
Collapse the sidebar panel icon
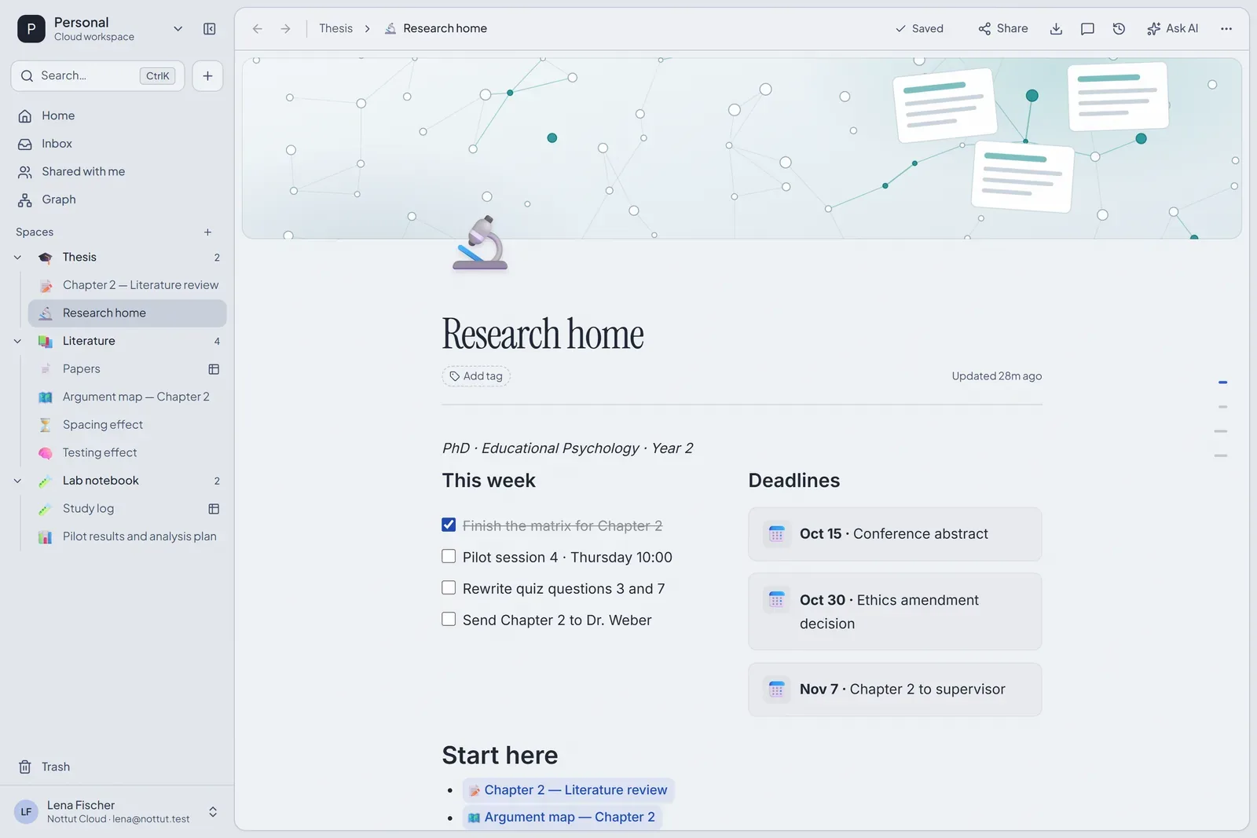[x=209, y=29]
